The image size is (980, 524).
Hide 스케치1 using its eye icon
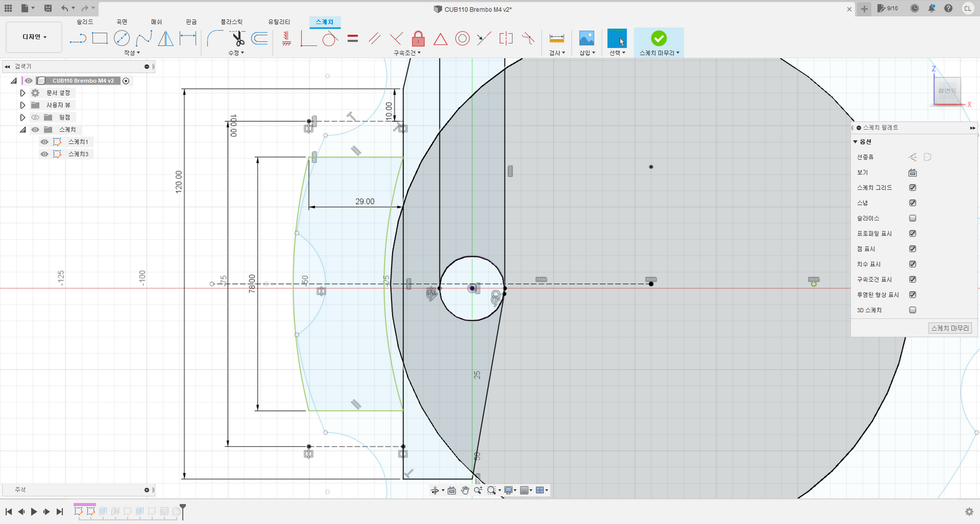pyautogui.click(x=44, y=142)
